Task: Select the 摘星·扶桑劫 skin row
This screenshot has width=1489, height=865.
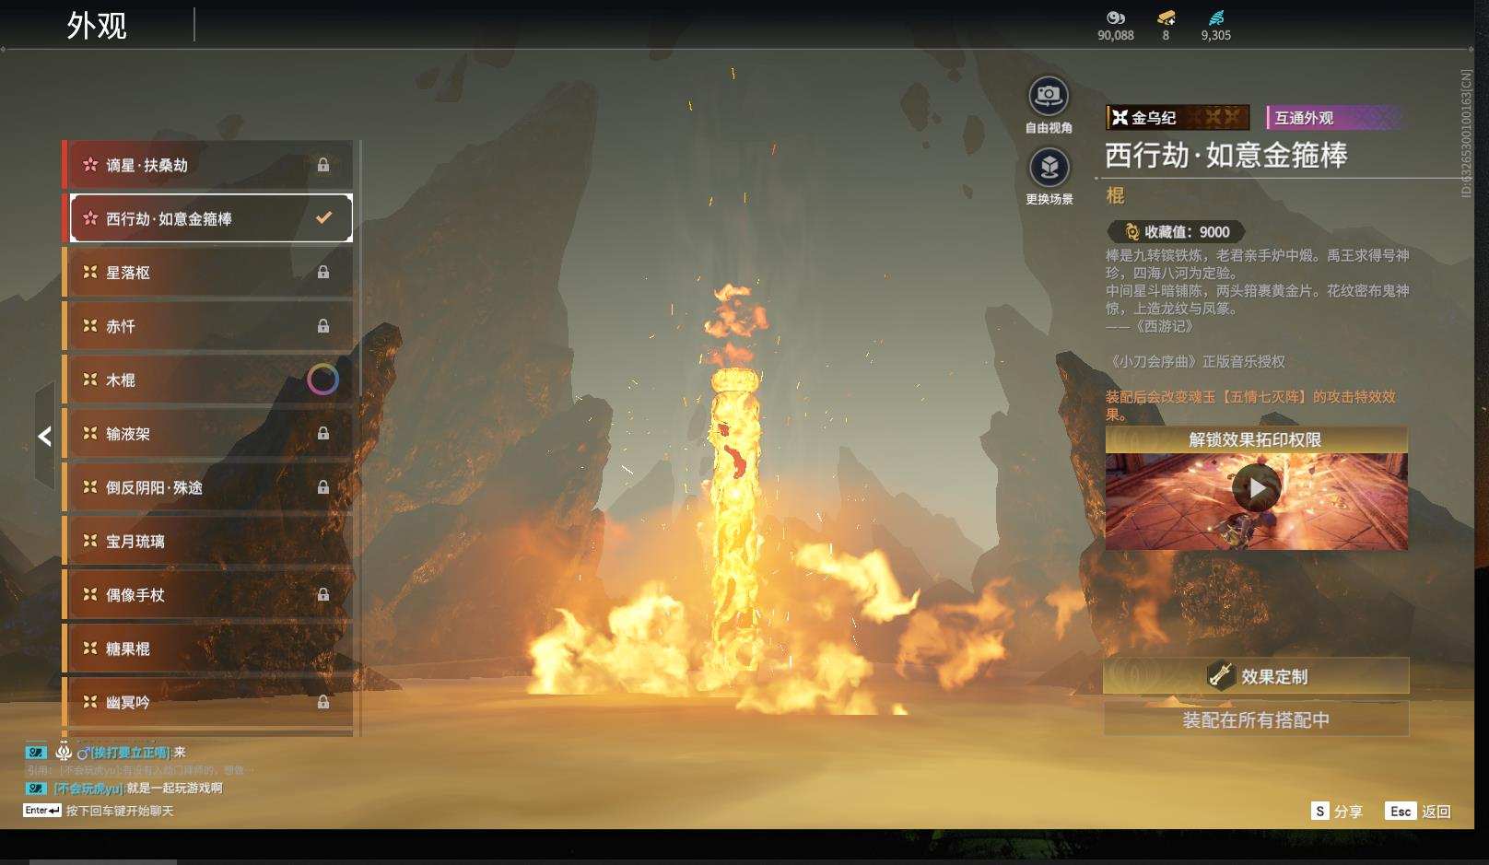Action: pos(208,165)
